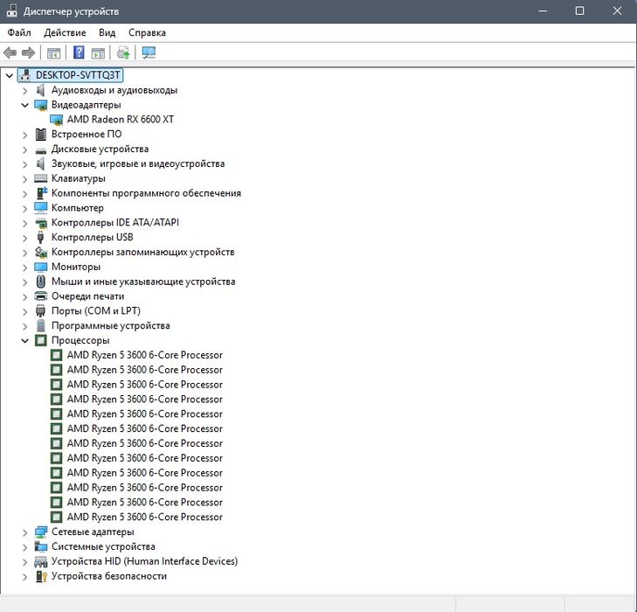Click the monitor icon beside Мониторы
Image resolution: width=637 pixels, height=612 pixels.
(40, 267)
